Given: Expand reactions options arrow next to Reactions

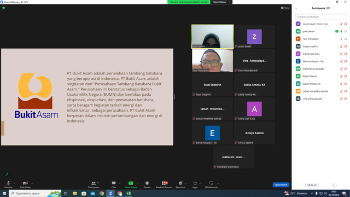Looking at the screenshot, I should (x=185, y=183).
